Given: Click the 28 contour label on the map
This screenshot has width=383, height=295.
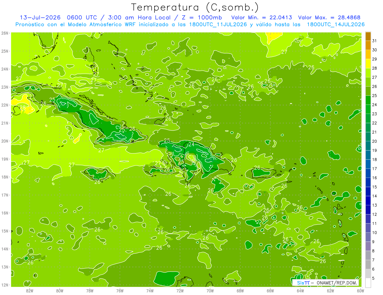Looking at the screenshot, I should (x=22, y=108).
